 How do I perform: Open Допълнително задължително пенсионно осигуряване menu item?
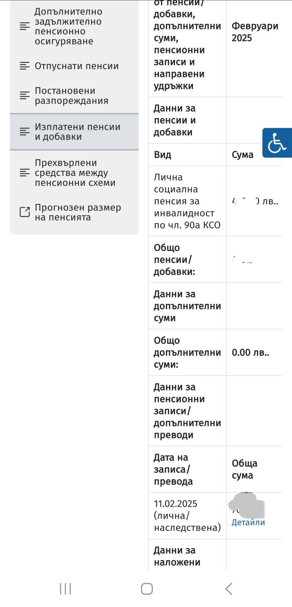pos(68,26)
